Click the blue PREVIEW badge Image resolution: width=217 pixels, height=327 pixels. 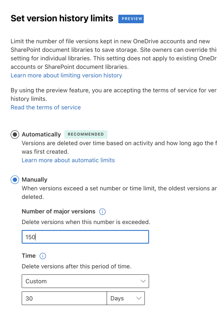131,19
